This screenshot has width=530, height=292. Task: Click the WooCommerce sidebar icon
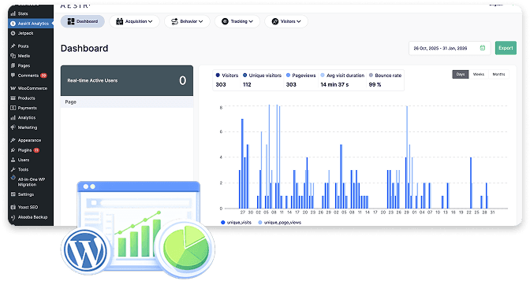(13, 88)
